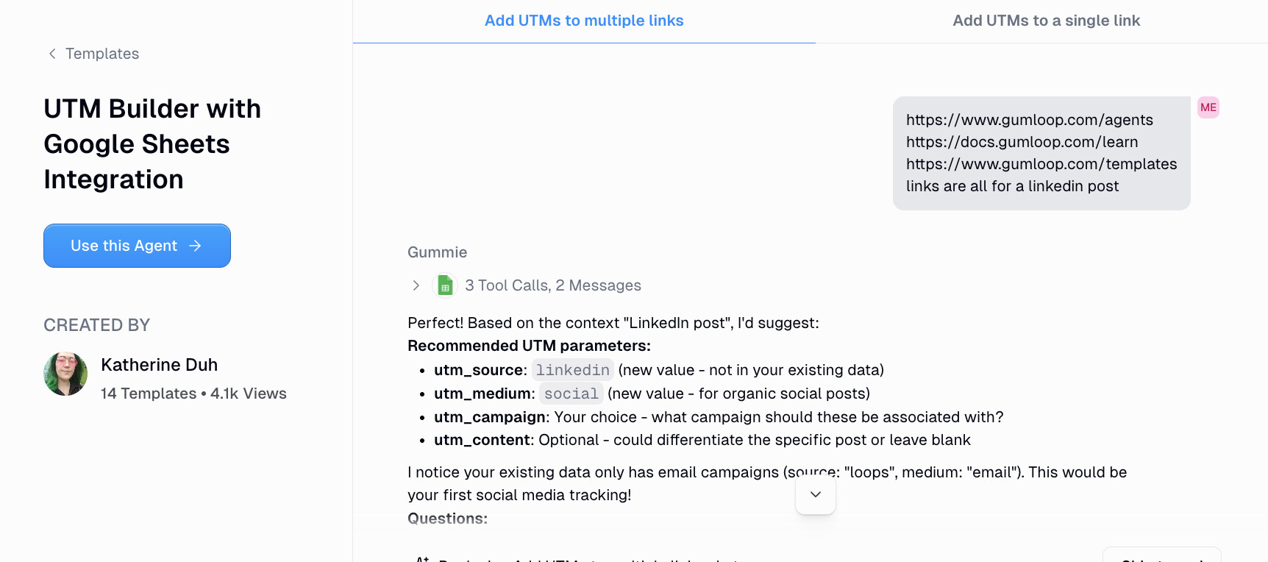Viewport: 1268px width, 562px height.
Task: Click the user's message bubble with the three links
Action: coord(1041,152)
